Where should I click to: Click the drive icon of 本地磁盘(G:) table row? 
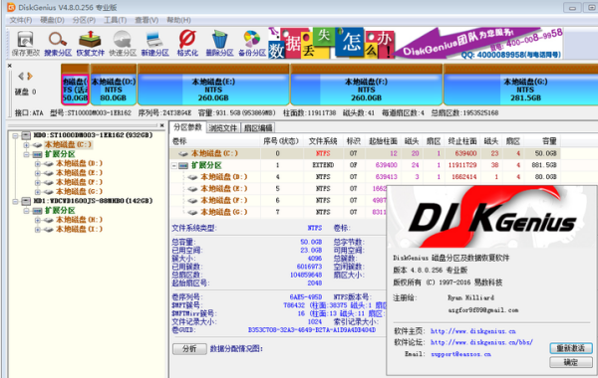pyautogui.click(x=193, y=212)
